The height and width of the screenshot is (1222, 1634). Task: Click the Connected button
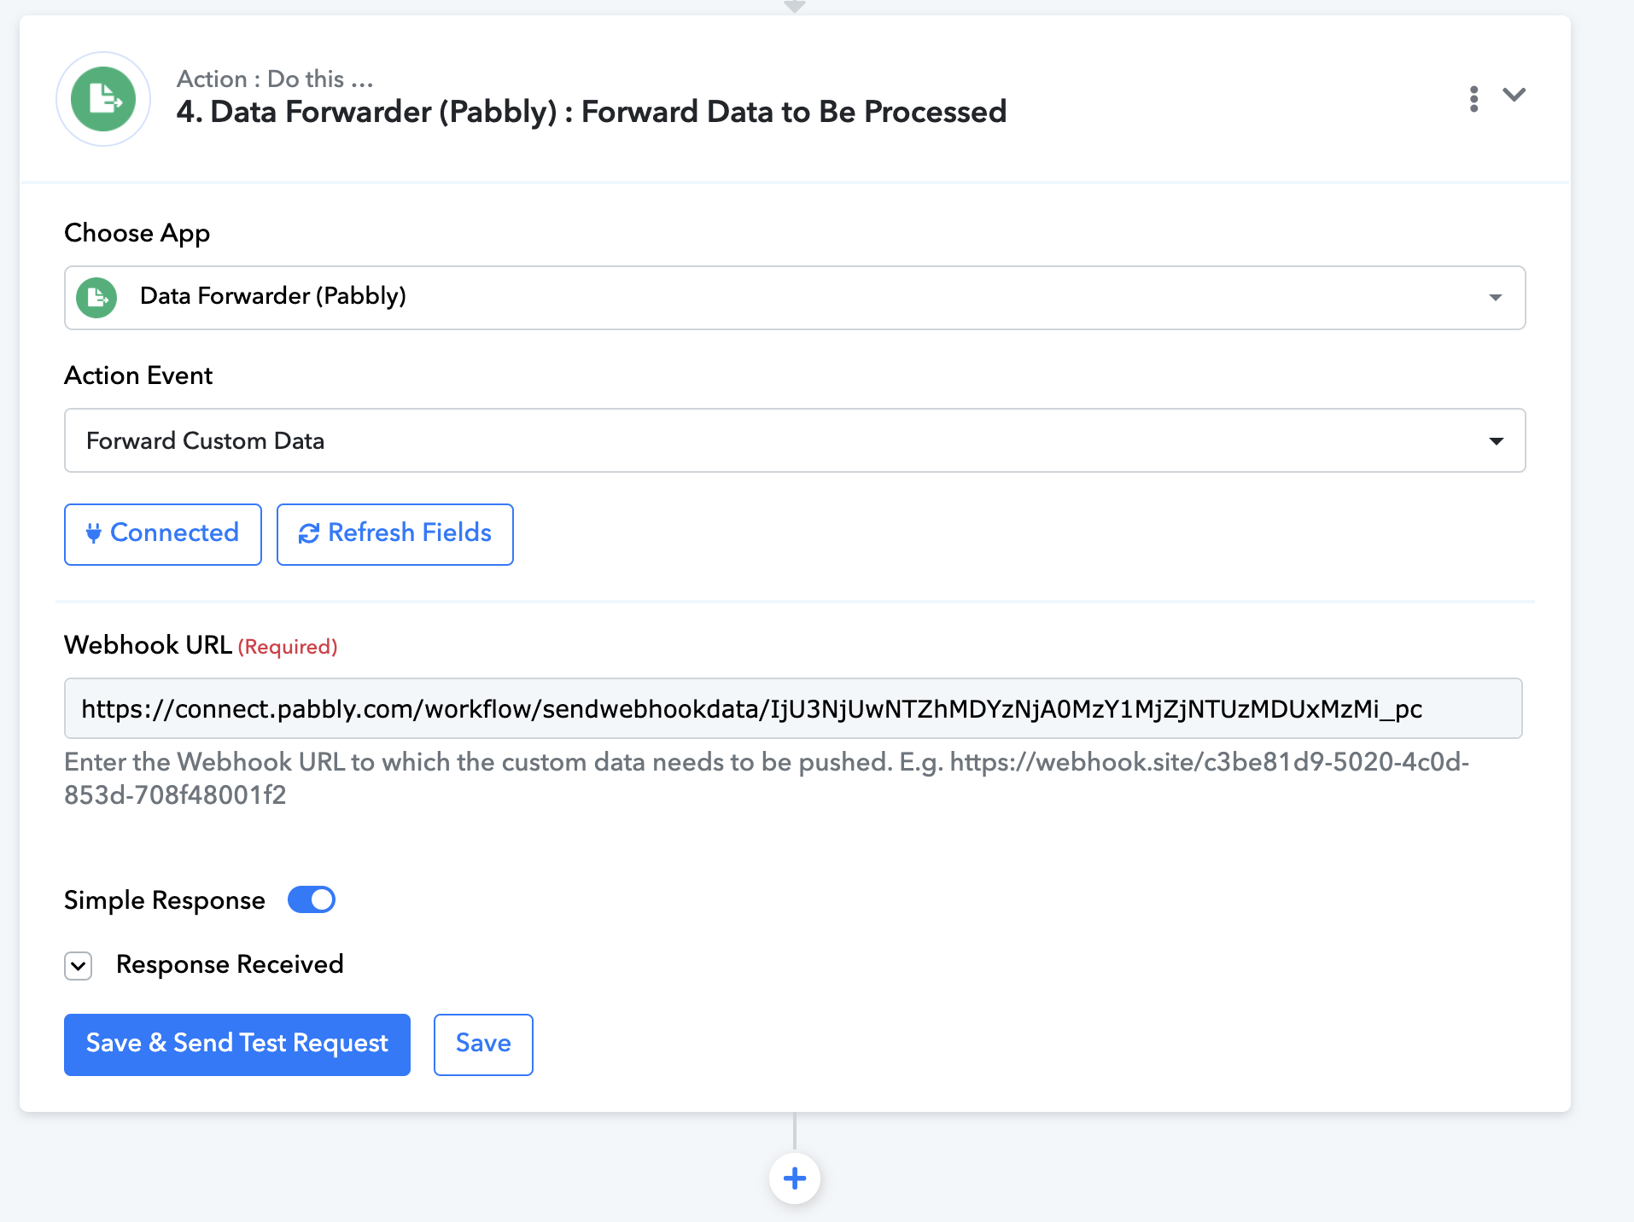point(163,534)
